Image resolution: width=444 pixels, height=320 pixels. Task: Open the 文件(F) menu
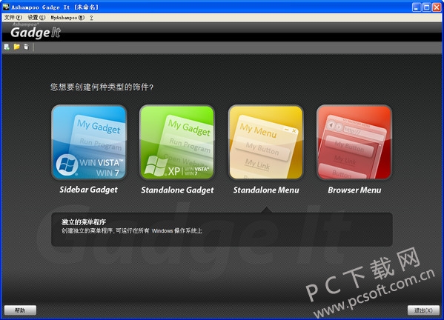point(13,18)
